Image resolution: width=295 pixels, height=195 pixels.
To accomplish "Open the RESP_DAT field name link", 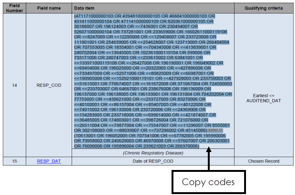I will (49, 161).
